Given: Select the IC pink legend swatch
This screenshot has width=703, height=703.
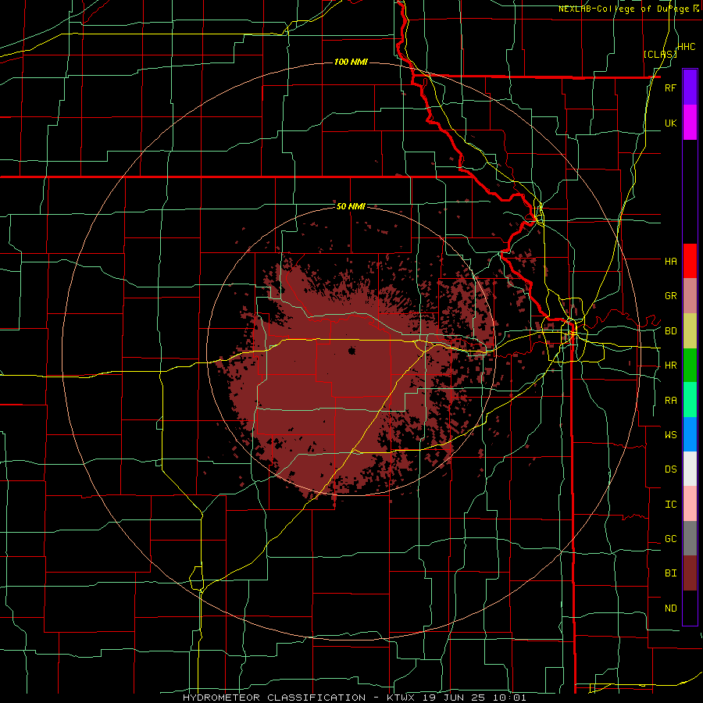Looking at the screenshot, I should click(690, 504).
